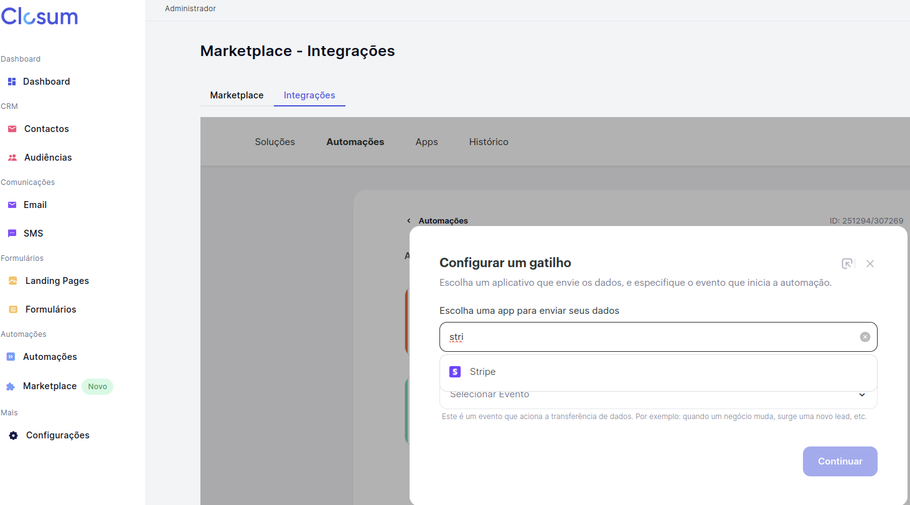This screenshot has height=505, width=910.
Task: Click the back chevron beside Automações
Action: coord(409,220)
